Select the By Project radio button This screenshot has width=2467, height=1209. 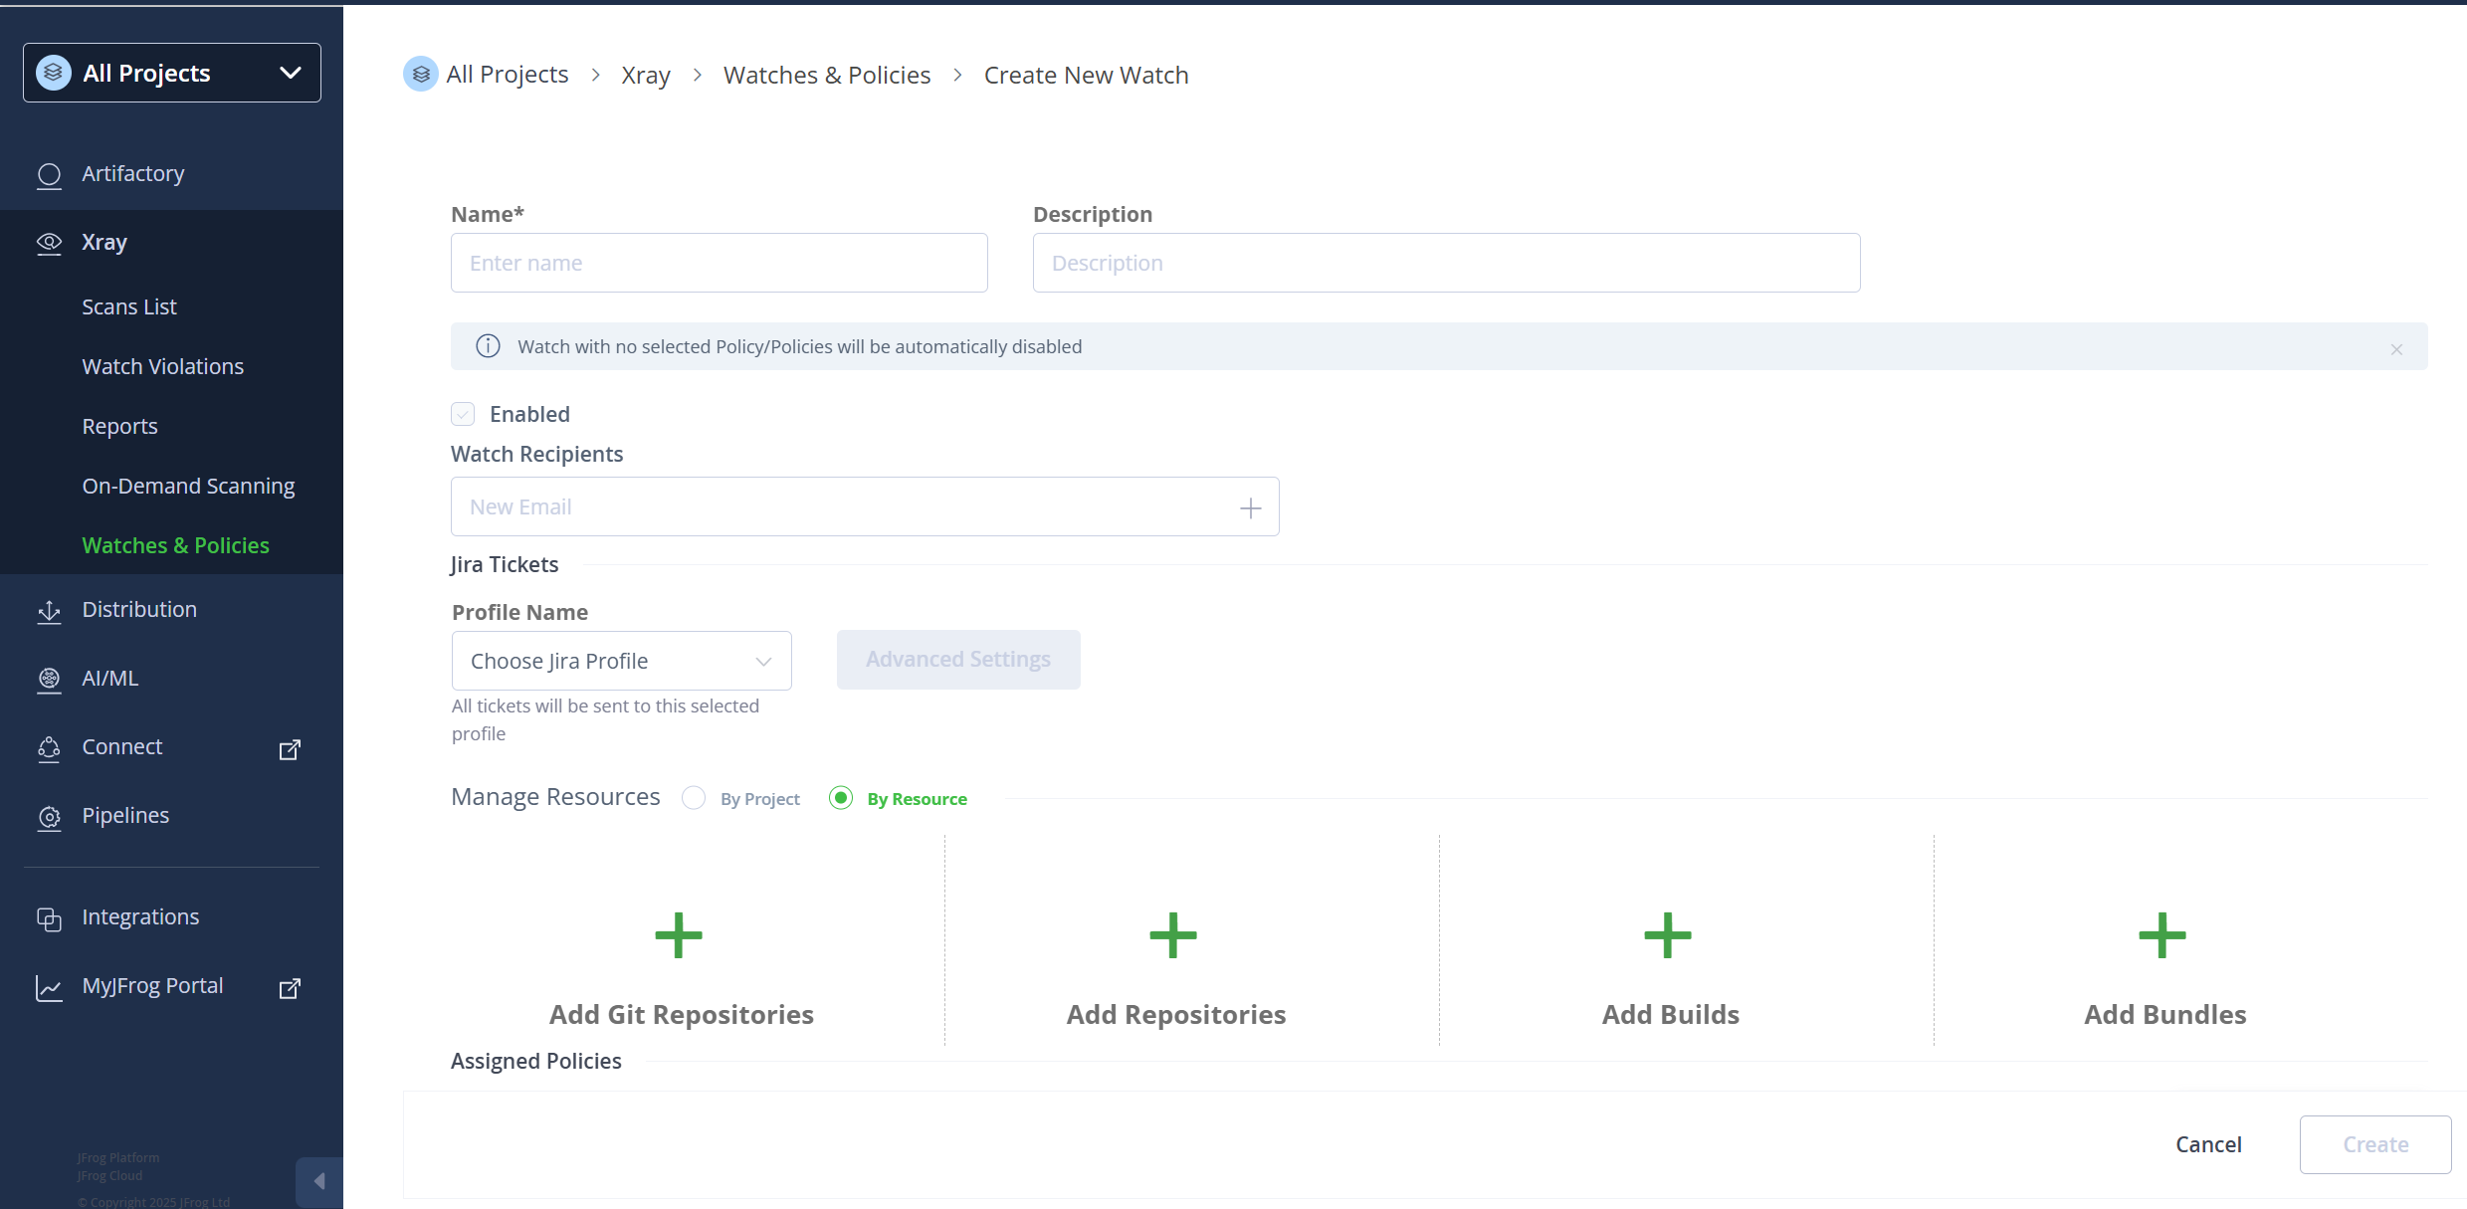[694, 798]
